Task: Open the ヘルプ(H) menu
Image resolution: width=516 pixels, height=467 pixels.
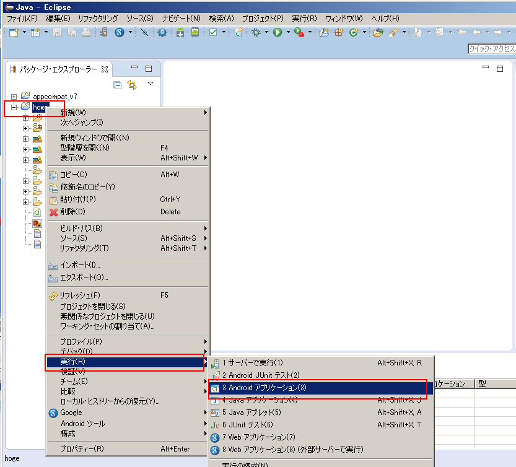Action: pyautogui.click(x=385, y=19)
